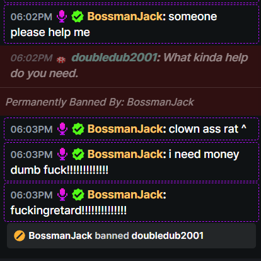Click the verified badge on the last 06:03PM message
Screen dimensions: 261x261
click(78, 195)
